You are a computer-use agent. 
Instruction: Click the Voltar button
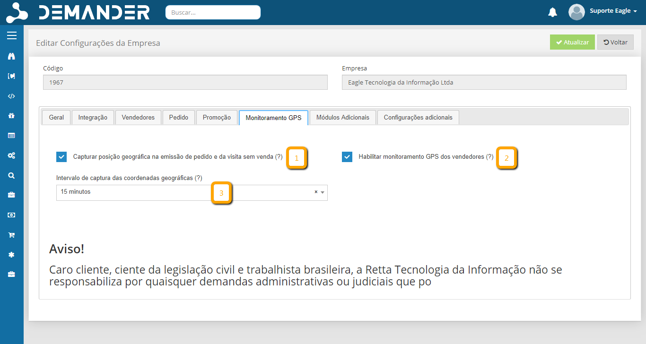(x=615, y=42)
